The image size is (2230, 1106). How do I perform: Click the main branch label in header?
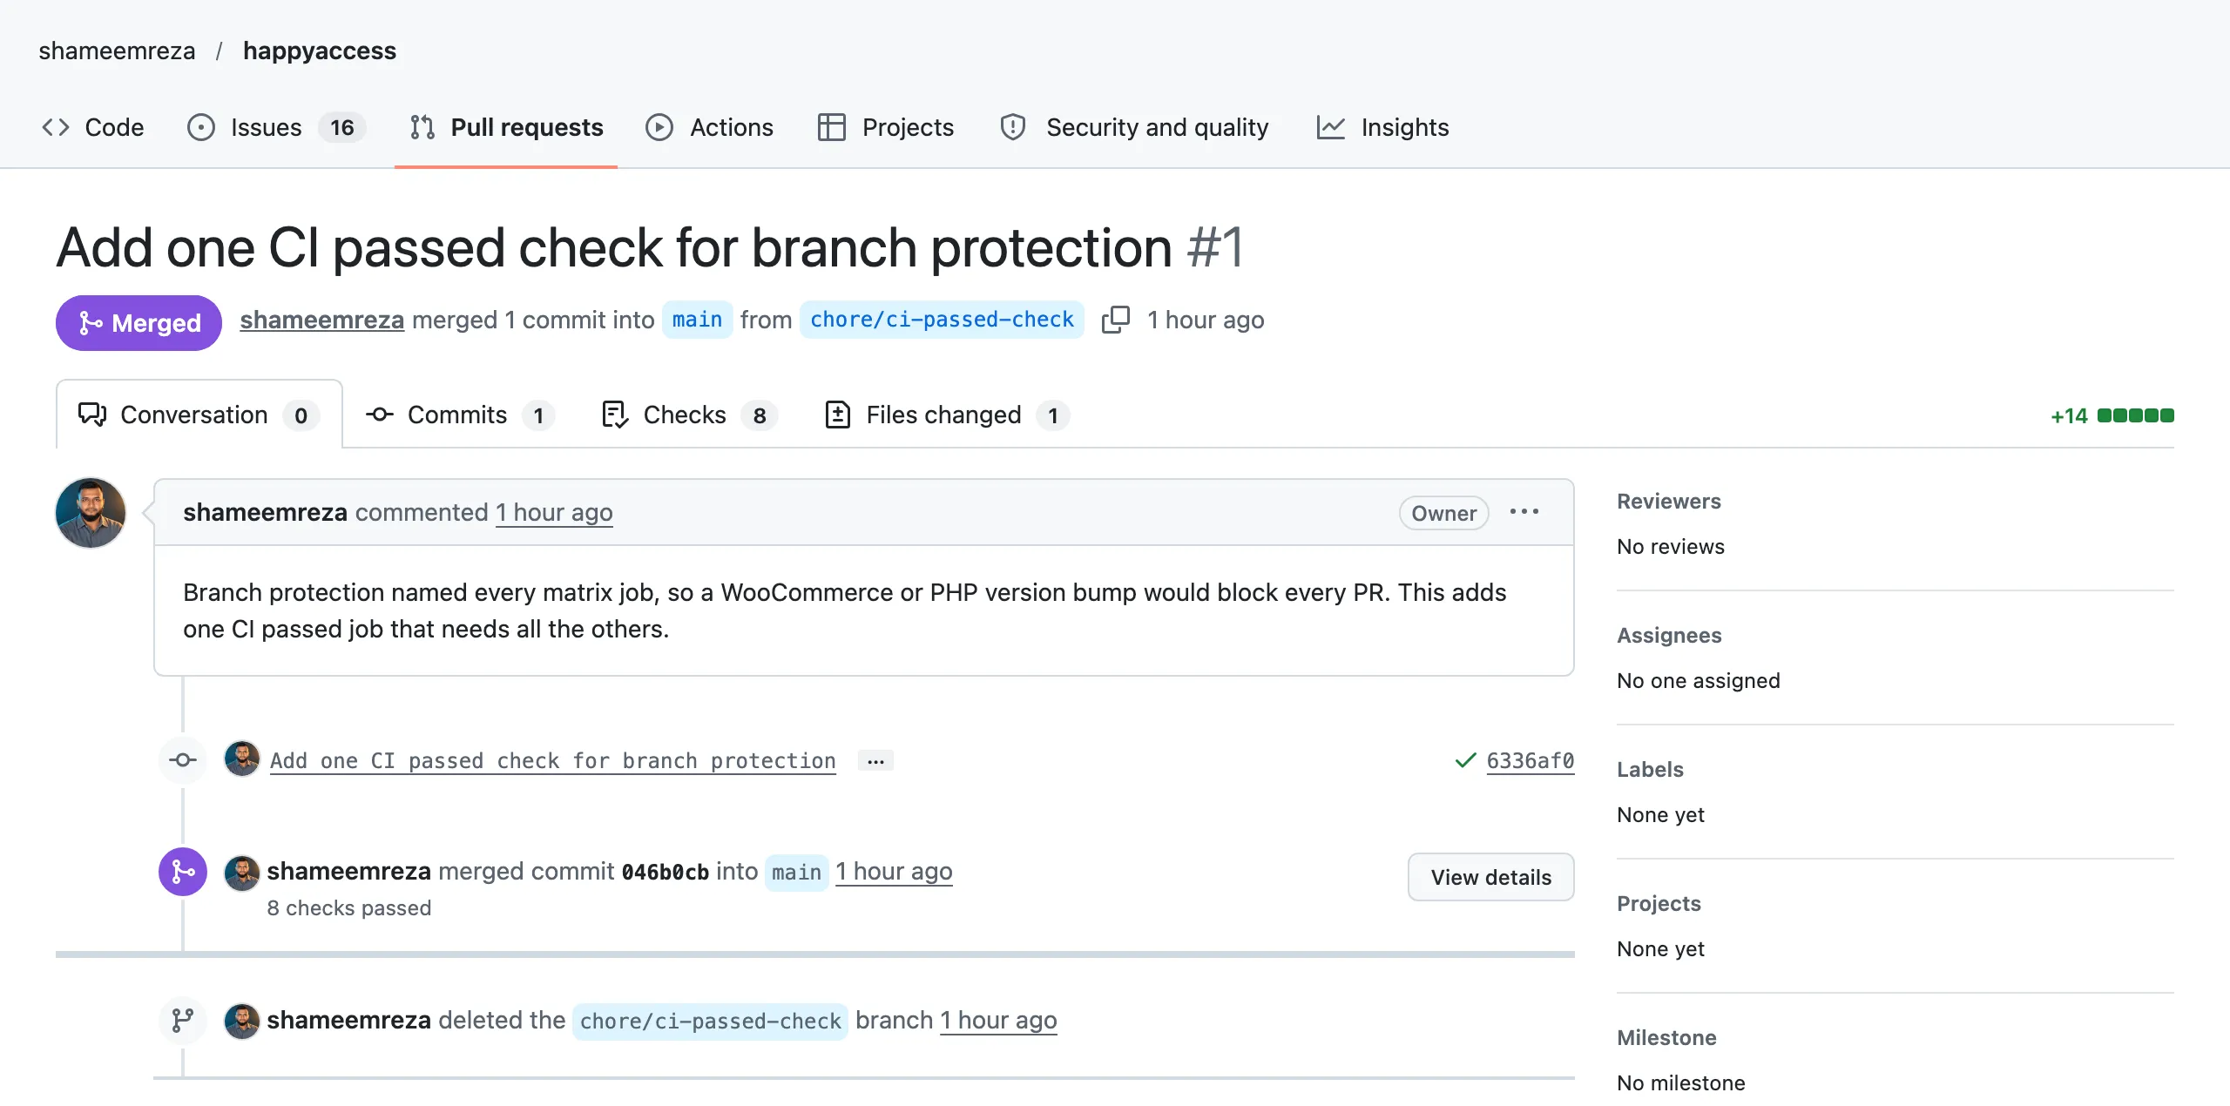tap(697, 320)
